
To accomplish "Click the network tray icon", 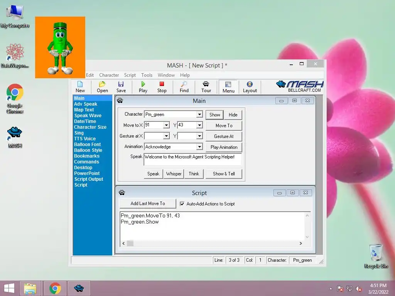I will tap(349, 289).
